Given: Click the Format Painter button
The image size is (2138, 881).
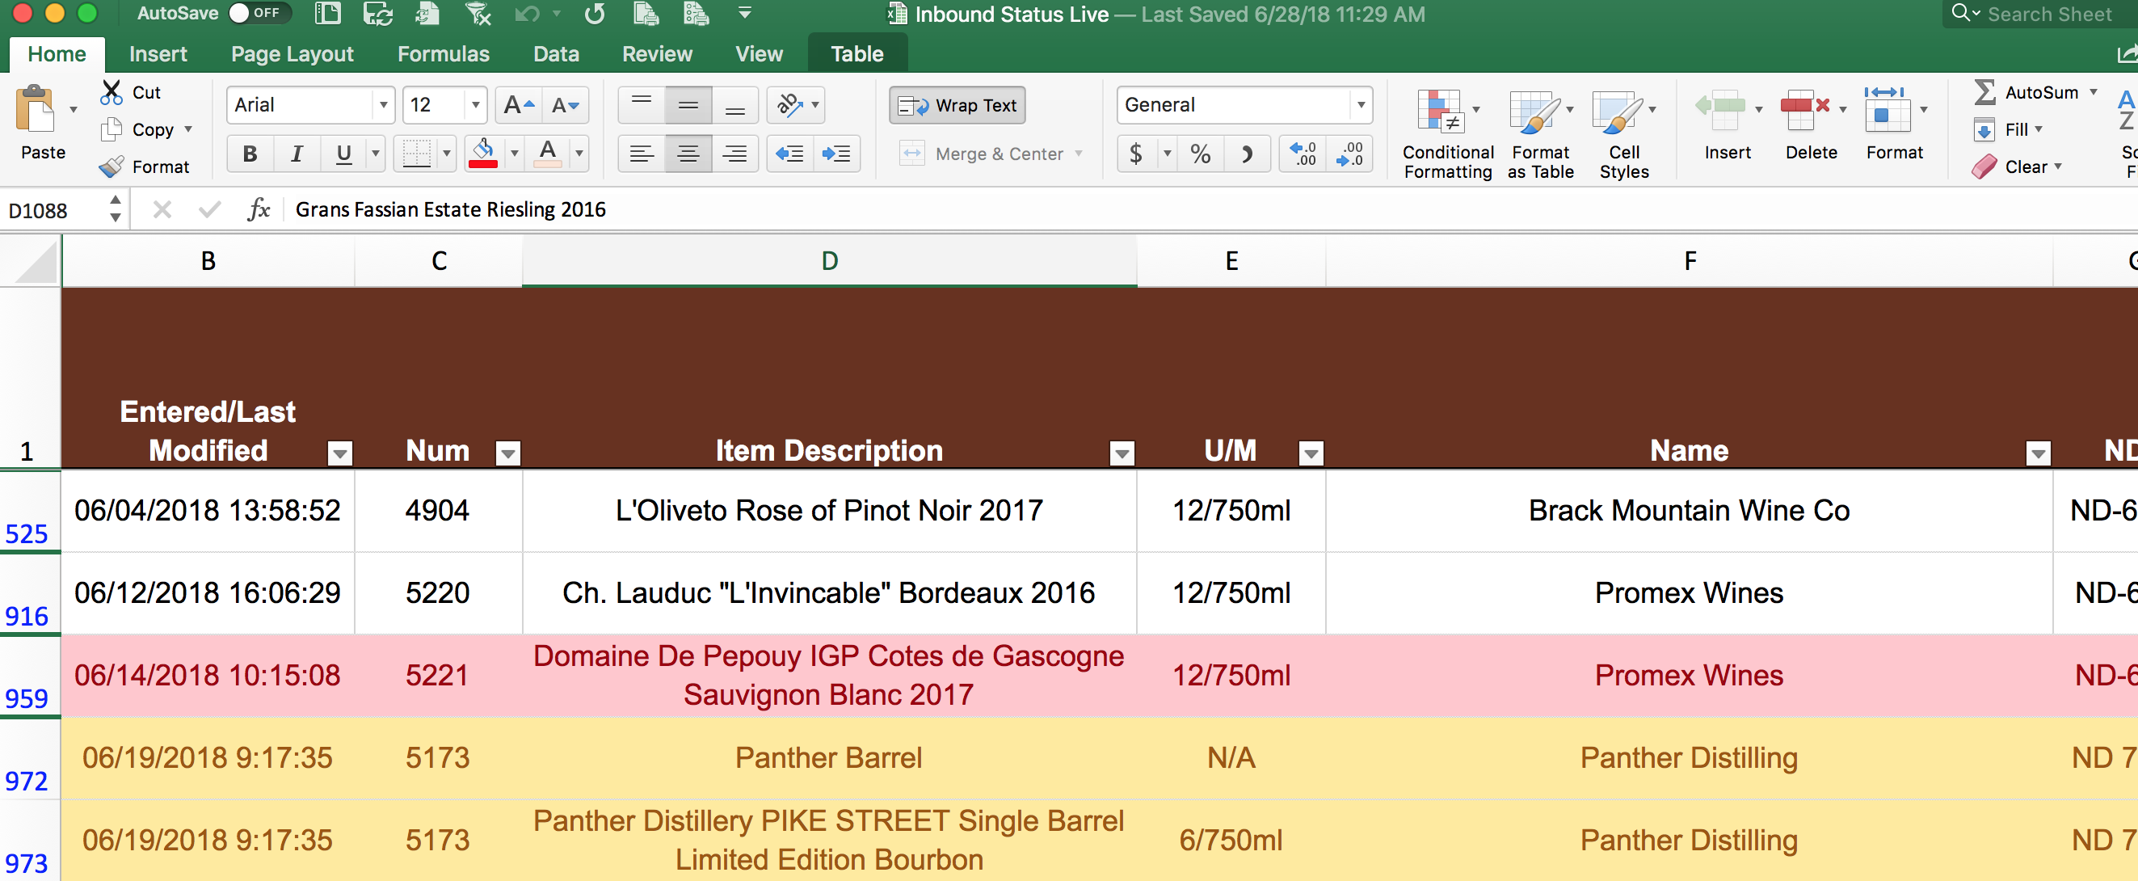Looking at the screenshot, I should [145, 167].
